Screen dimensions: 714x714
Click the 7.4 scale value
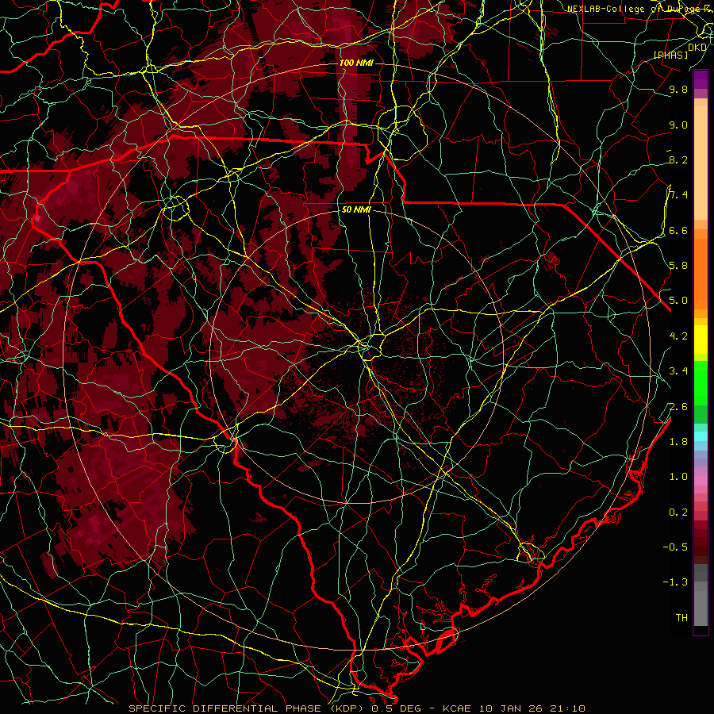(678, 195)
